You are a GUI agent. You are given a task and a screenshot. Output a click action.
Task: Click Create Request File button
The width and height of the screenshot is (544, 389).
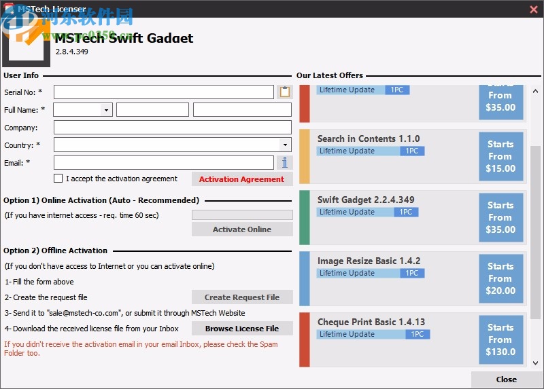pyautogui.click(x=242, y=297)
